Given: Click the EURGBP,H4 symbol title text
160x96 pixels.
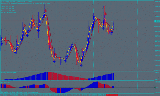Looking at the screenshot, I should pyautogui.click(x=5, y=2).
